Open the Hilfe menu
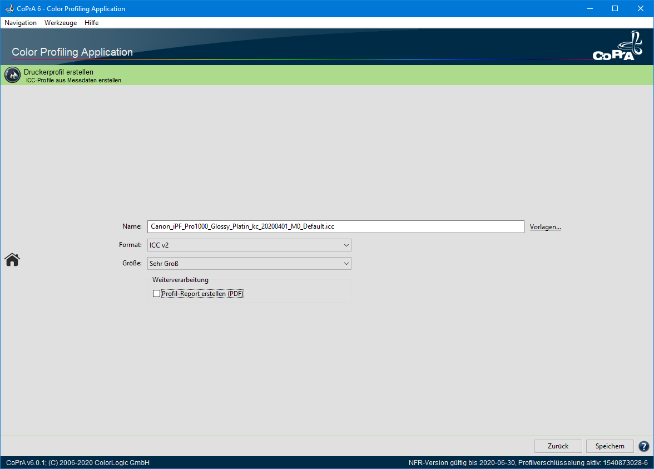 pos(92,23)
